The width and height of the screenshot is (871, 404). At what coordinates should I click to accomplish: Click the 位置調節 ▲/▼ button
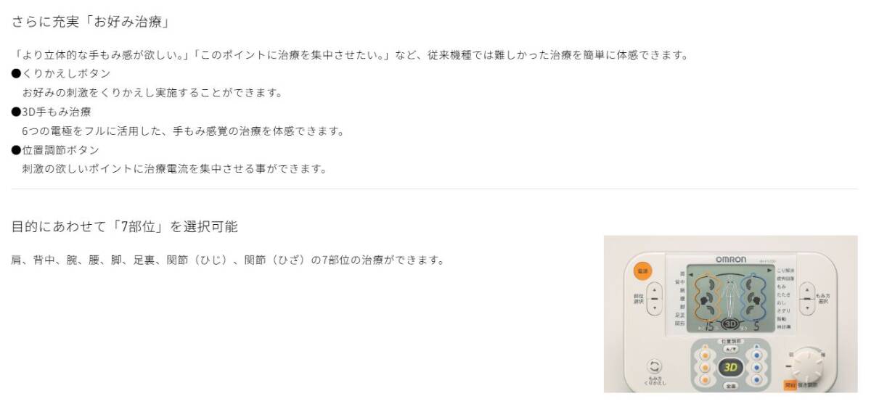730,349
